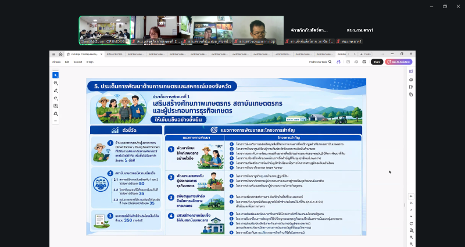This screenshot has width=465, height=247.
Task: Open the purple AI link tools icon
Action: coord(338,62)
